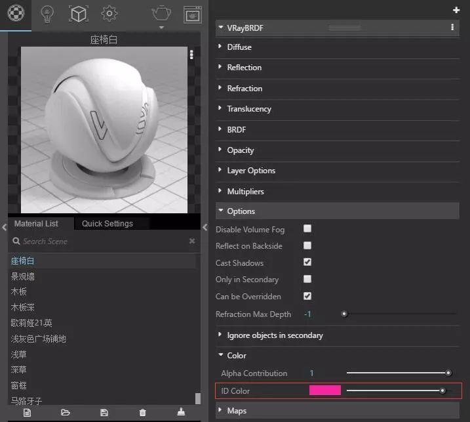Open the VRayBRDF three-dot options menu
The image size is (470, 422).
[452, 28]
